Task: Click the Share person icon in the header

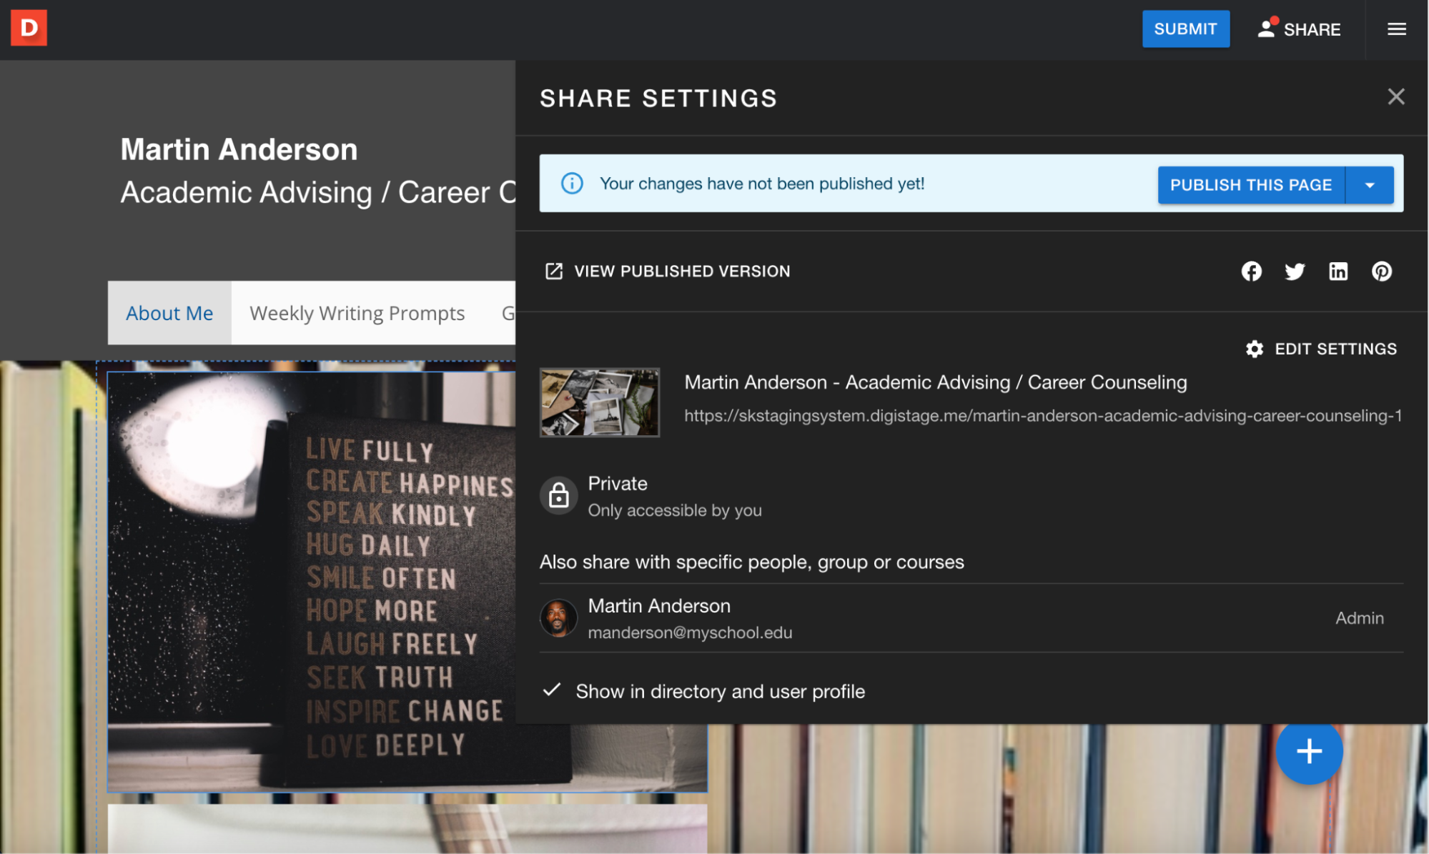Action: coord(1267,28)
